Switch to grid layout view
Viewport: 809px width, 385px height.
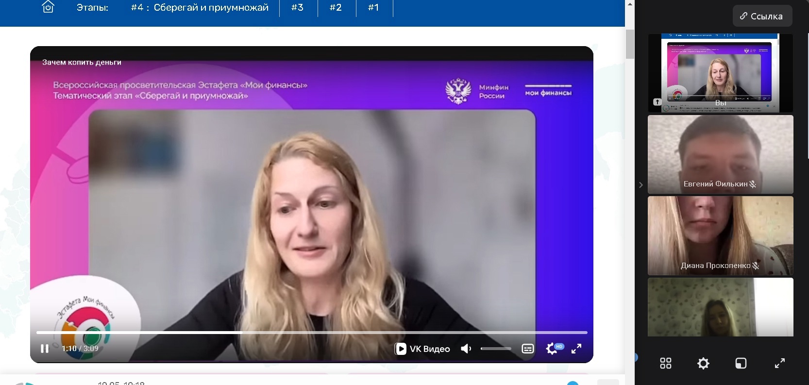(666, 363)
